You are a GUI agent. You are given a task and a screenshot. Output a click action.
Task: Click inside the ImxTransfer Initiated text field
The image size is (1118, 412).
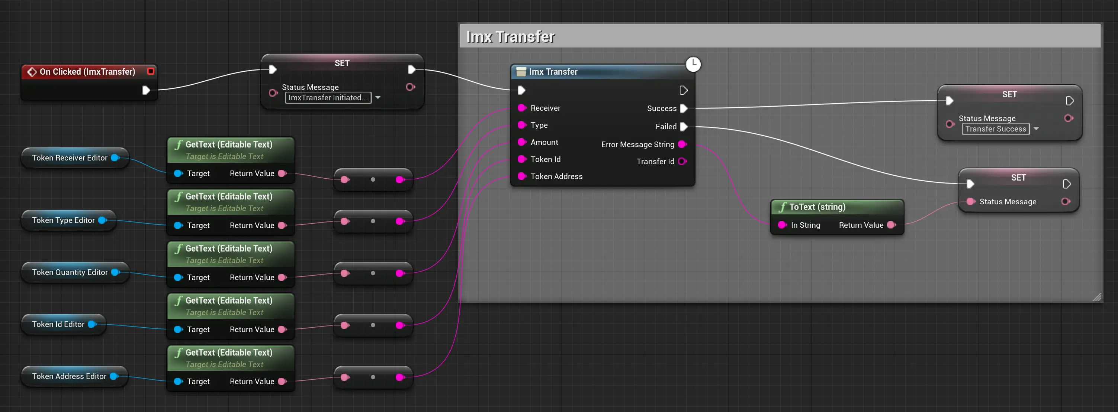pos(328,98)
